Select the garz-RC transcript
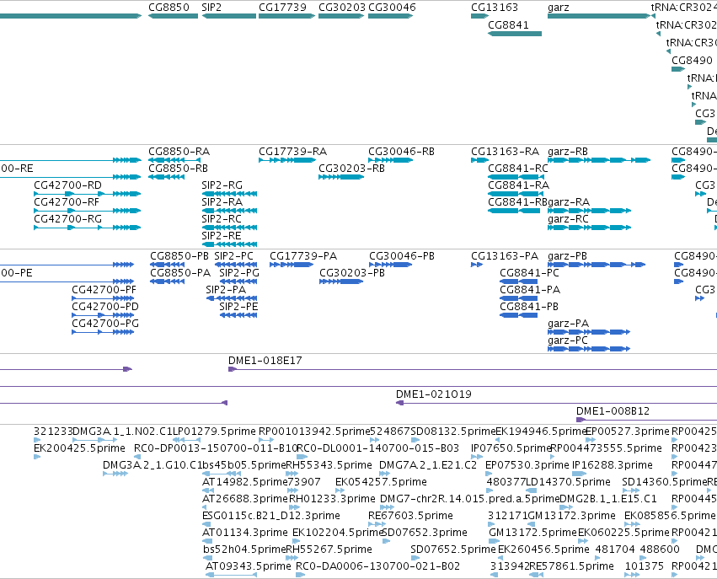The image size is (717, 579). point(590,228)
